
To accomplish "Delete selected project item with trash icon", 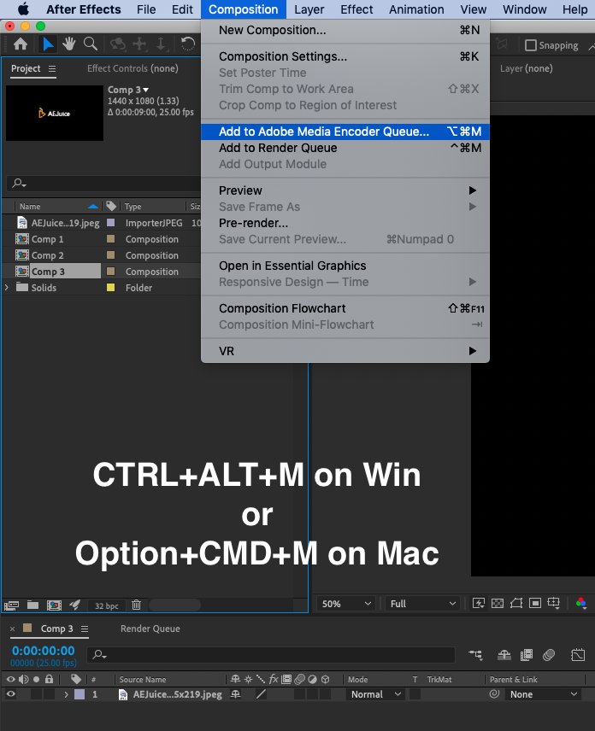I will (x=136, y=605).
